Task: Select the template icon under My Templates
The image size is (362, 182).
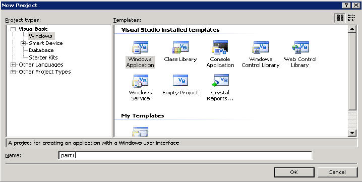Action: 140,132
